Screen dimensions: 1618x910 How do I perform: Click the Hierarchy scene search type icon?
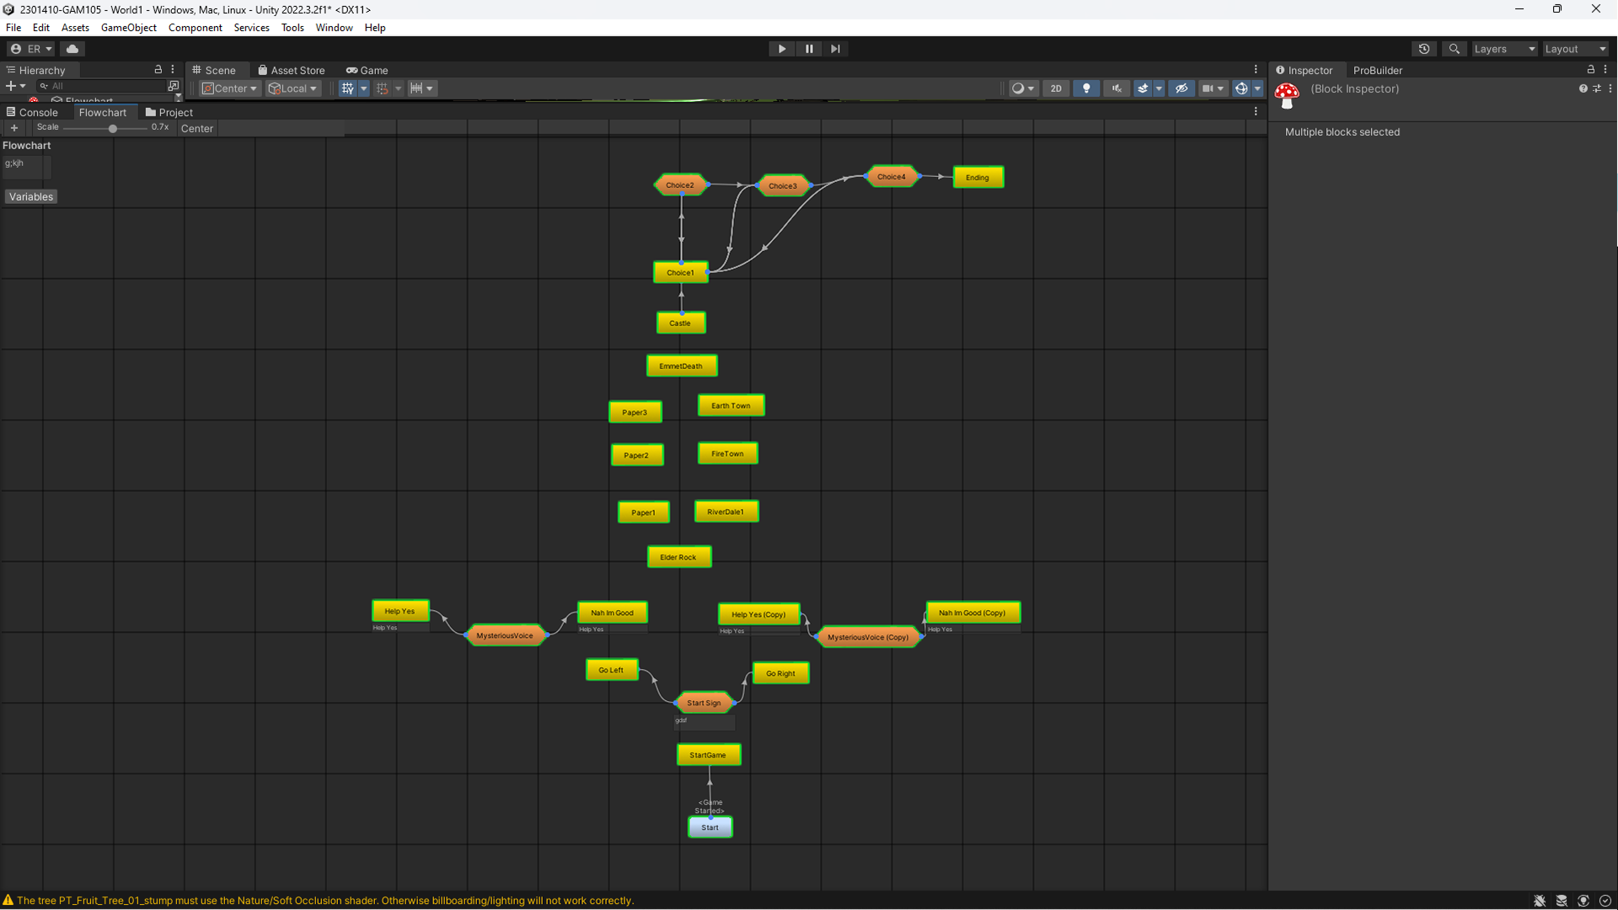click(x=174, y=86)
